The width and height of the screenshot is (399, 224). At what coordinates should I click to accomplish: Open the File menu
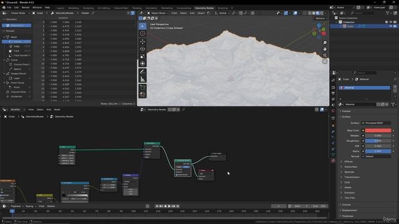point(9,7)
